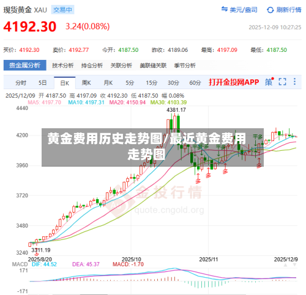Click the 今开 4187.50 value
This screenshot has width=306, height=295.
(129, 50)
